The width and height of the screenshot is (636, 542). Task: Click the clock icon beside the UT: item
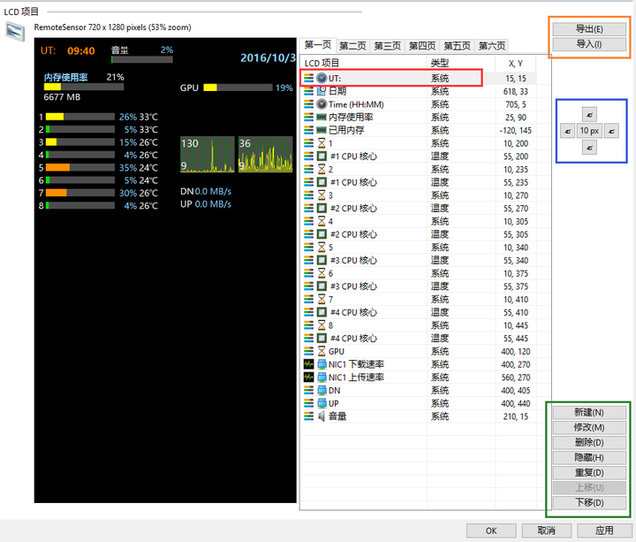point(322,78)
